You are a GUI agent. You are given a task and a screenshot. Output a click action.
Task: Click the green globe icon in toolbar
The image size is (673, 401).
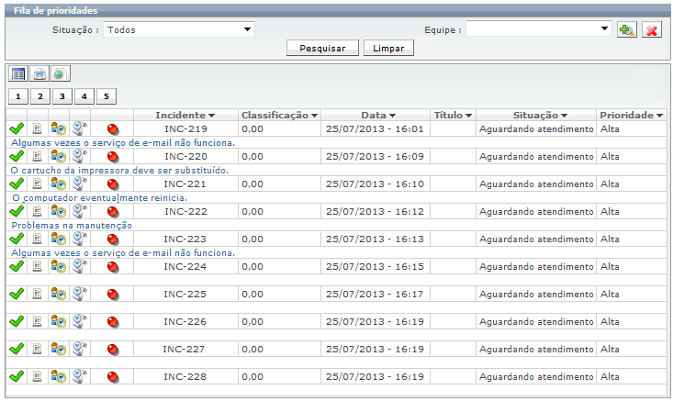click(x=60, y=73)
